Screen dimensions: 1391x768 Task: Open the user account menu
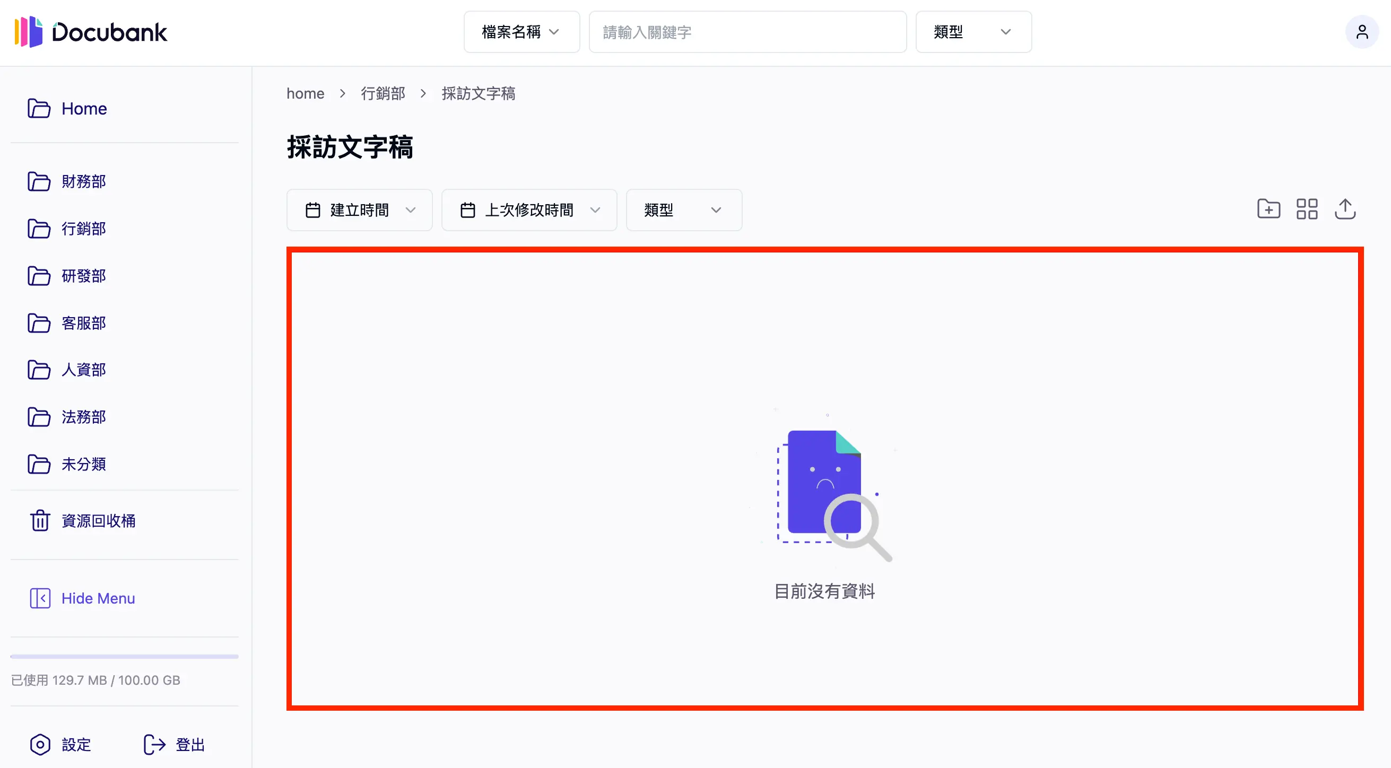(1362, 32)
